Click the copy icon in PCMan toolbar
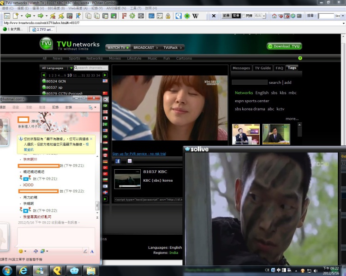This screenshot has height=276, width=346. click(89, 16)
